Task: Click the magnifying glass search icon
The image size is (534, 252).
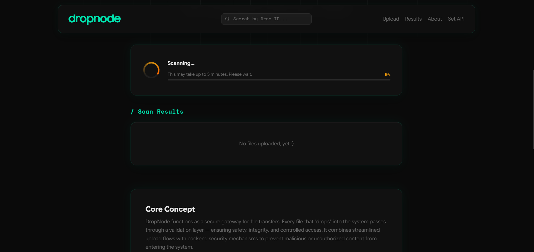Action: (x=227, y=19)
